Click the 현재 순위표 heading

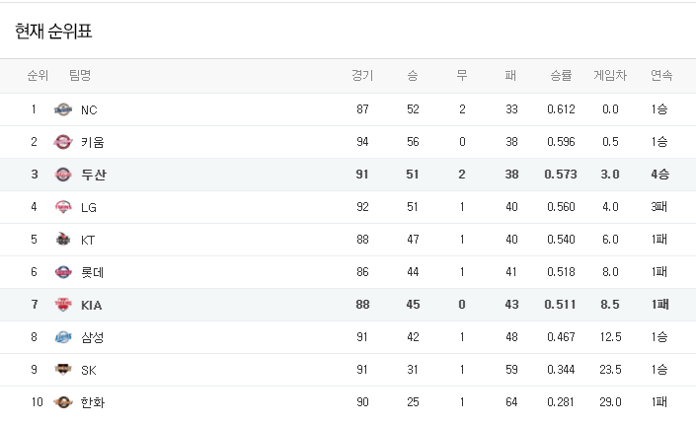pyautogui.click(x=53, y=32)
